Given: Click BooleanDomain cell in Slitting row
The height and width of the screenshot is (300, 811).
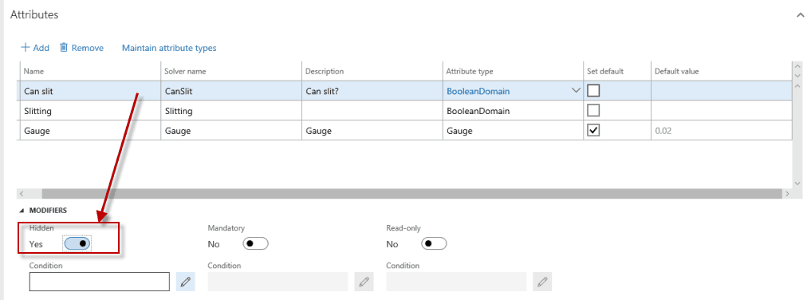Looking at the screenshot, I should (513, 111).
